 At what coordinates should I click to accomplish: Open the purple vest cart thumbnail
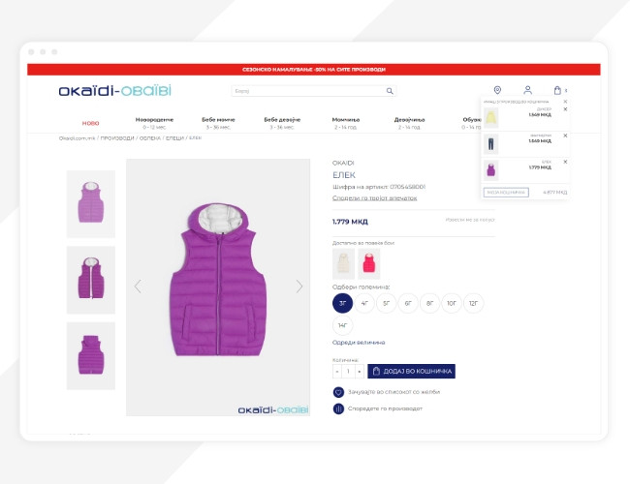(491, 170)
